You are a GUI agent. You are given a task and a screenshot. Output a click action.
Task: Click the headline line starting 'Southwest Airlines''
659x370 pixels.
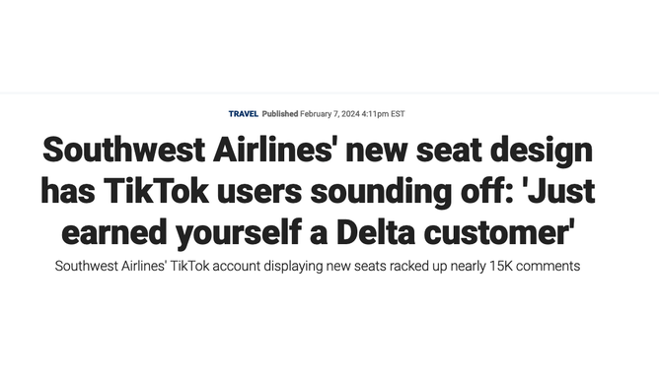(x=318, y=150)
